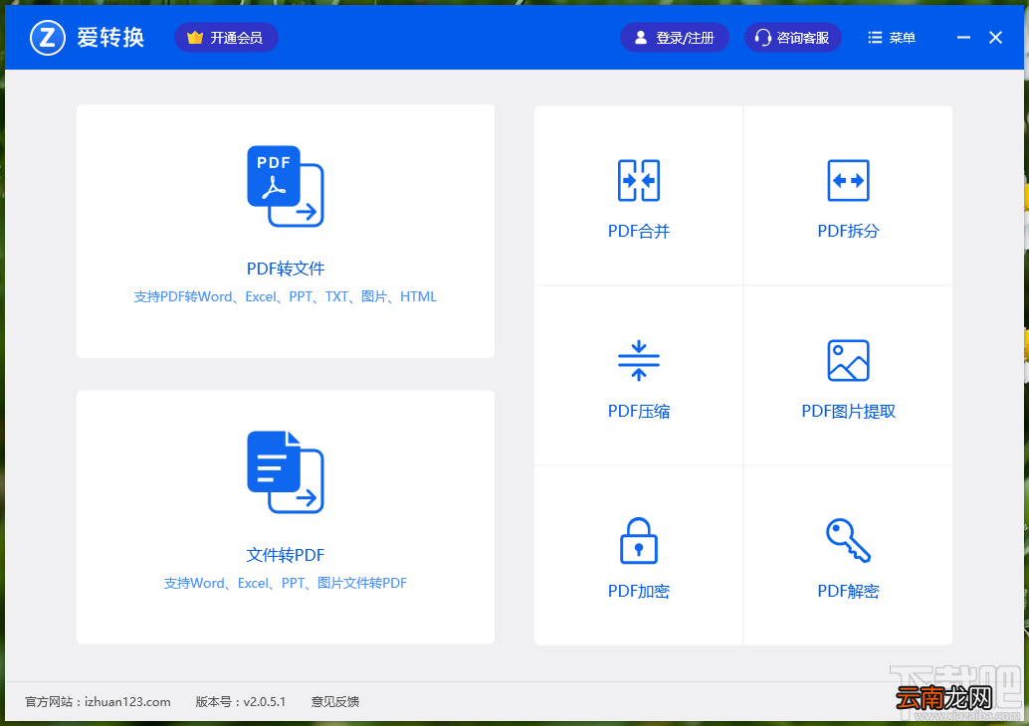Click the 支持PDF转Word、Excel description text
Screen dimensions: 1029x726
pos(286,296)
